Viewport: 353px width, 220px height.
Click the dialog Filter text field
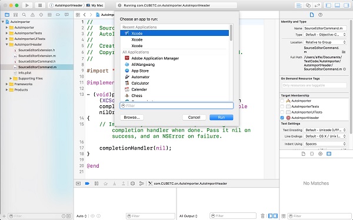[176, 106]
